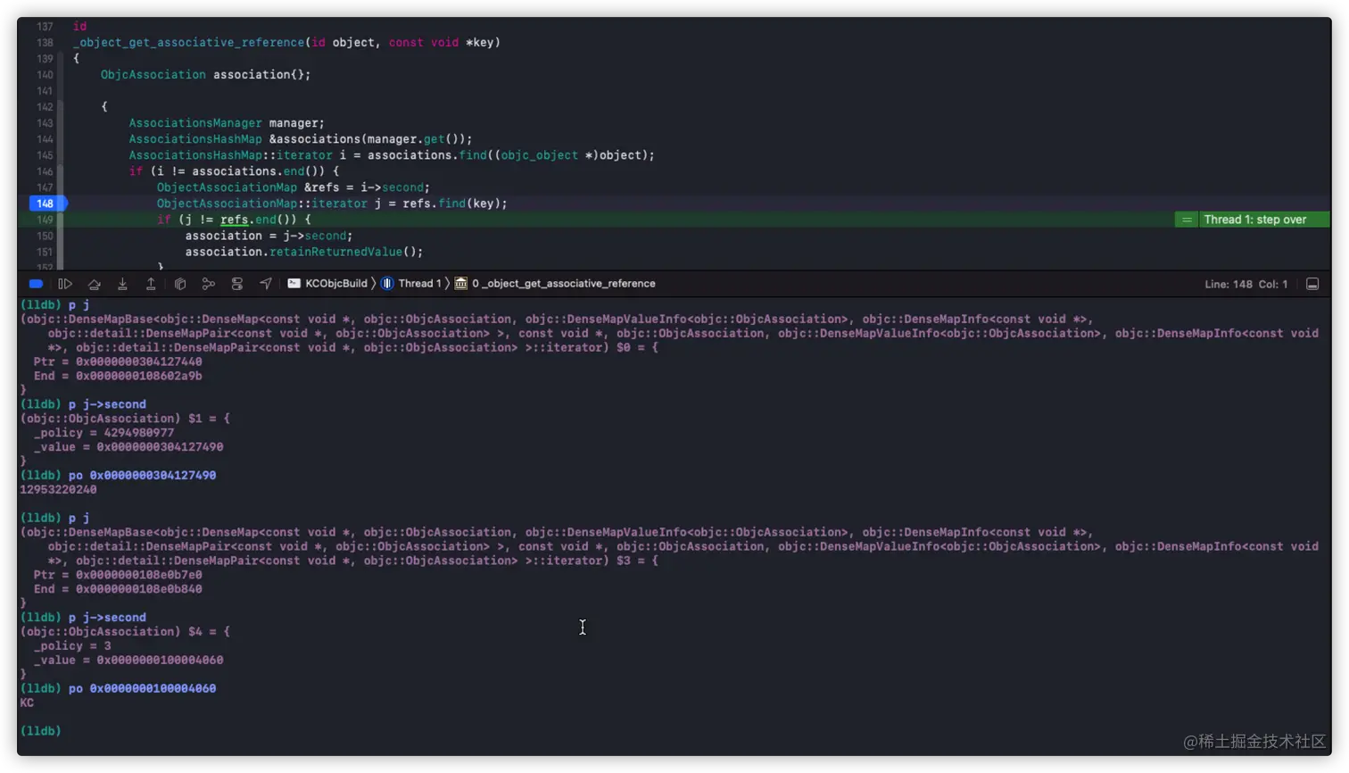Open the Thread 1 jump bar item

pos(412,284)
